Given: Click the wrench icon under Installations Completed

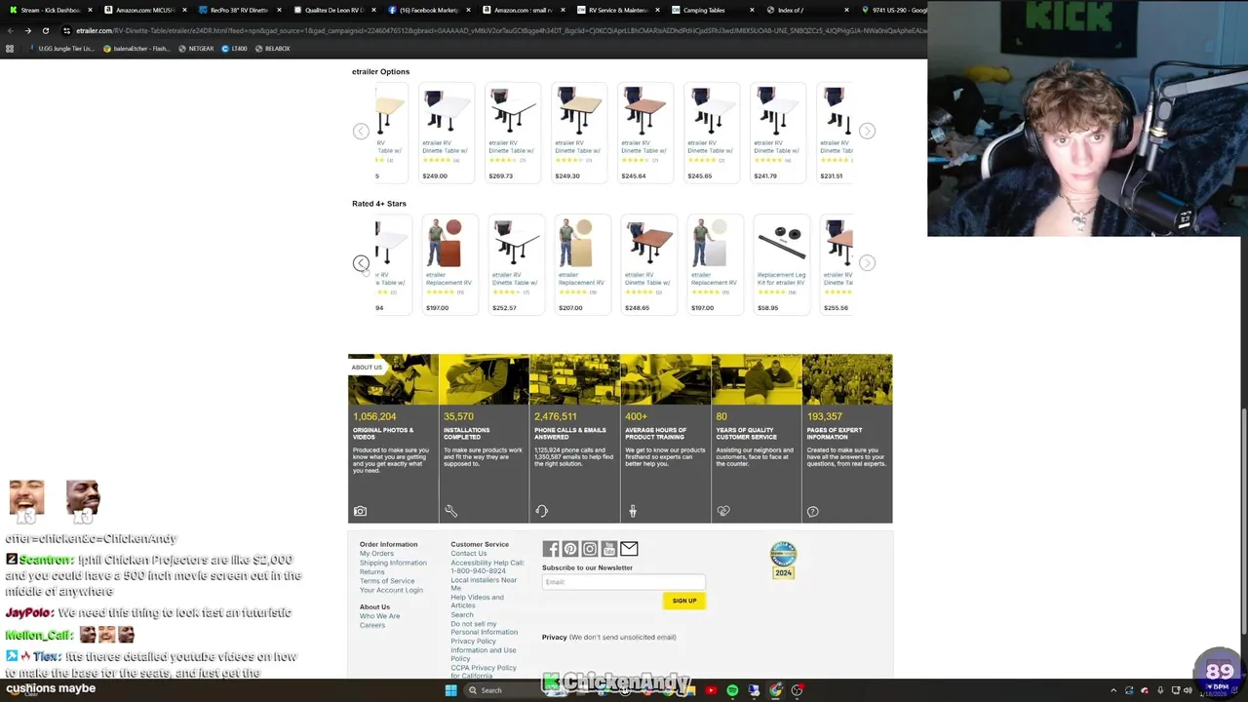Looking at the screenshot, I should coord(450,511).
